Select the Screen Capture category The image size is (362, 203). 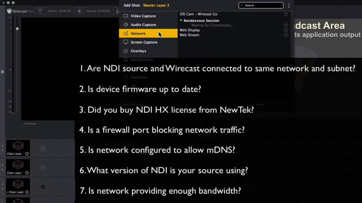click(144, 42)
